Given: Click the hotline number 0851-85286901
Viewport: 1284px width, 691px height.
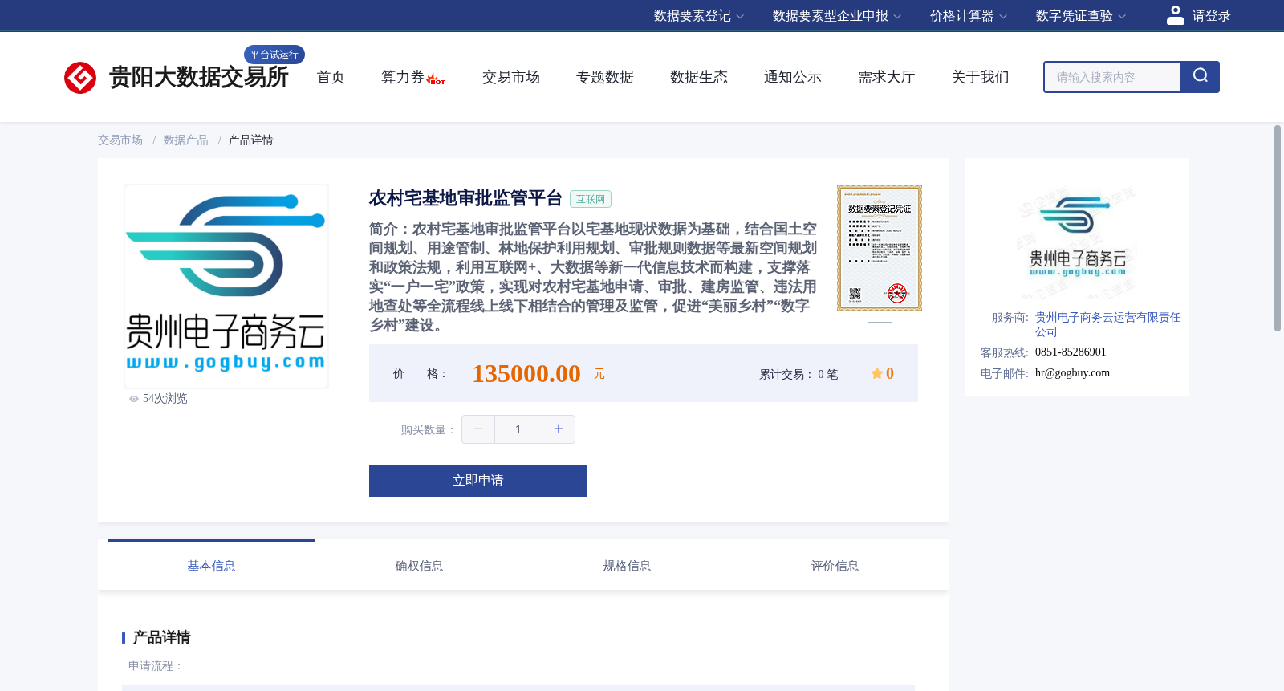Looking at the screenshot, I should click(1071, 352).
